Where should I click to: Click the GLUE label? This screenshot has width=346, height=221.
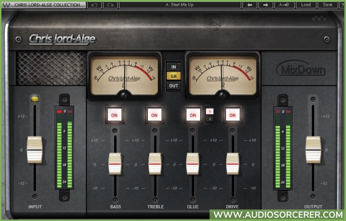(193, 206)
